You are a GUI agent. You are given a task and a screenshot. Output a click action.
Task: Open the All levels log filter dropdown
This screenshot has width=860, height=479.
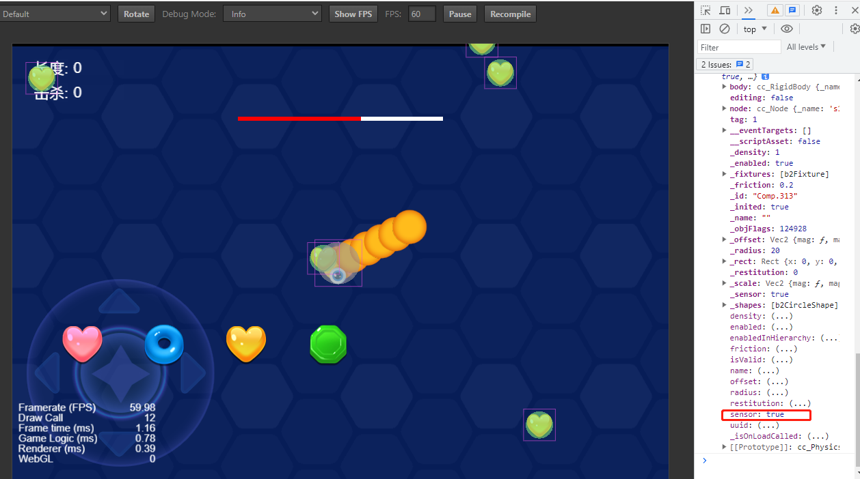[x=806, y=46]
